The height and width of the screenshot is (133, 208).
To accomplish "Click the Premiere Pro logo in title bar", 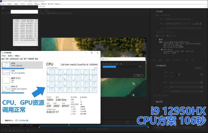I will pos(1,1).
